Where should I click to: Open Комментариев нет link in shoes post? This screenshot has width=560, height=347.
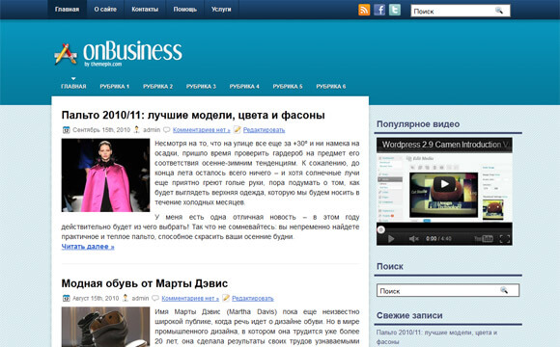190,298
